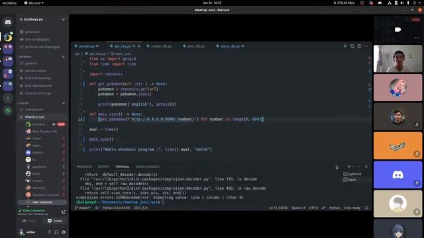
Task: Click the LIVE streaming badge
Action: click(x=61, y=124)
